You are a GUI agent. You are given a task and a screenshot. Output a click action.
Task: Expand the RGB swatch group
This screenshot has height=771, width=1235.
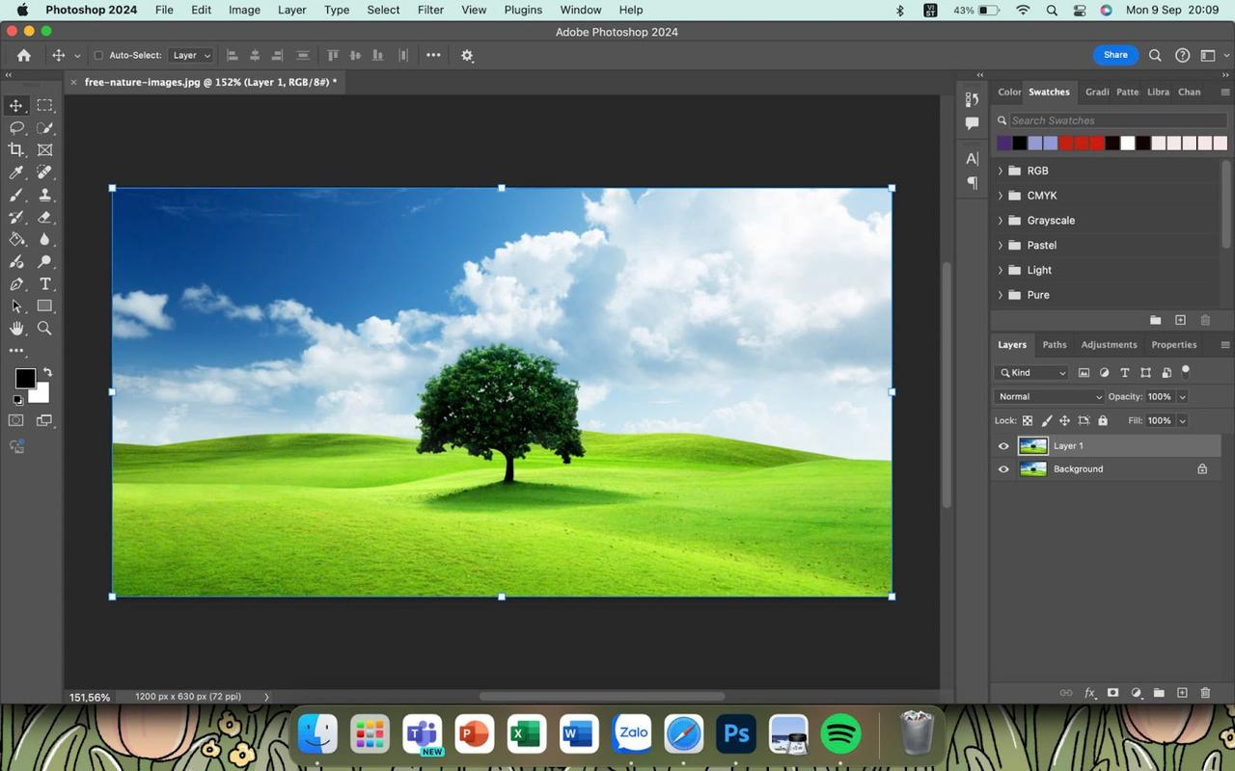click(x=1001, y=170)
